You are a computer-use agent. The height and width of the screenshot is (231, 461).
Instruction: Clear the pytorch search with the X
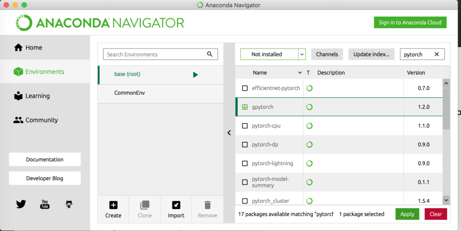437,54
